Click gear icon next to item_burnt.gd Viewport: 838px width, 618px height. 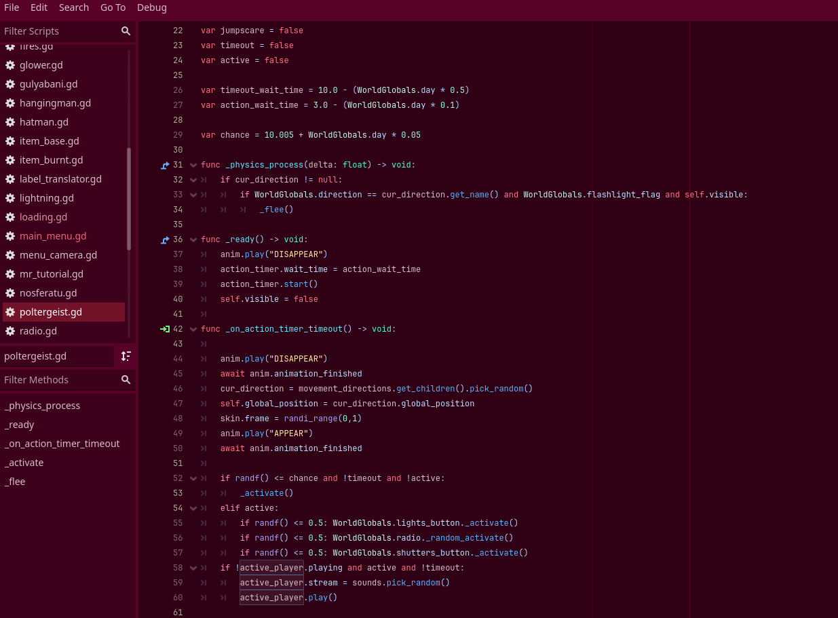point(10,160)
